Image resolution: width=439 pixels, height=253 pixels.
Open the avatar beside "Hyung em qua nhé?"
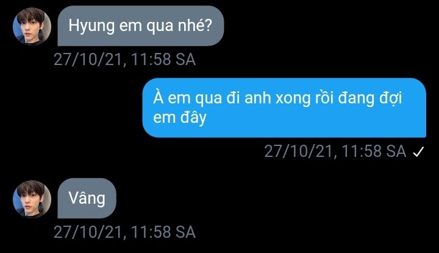click(32, 27)
